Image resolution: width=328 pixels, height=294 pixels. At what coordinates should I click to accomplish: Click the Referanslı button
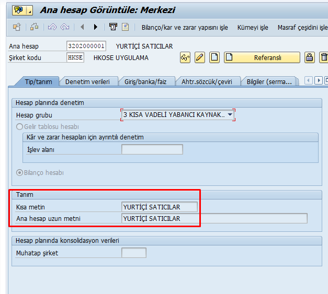[x=262, y=57]
